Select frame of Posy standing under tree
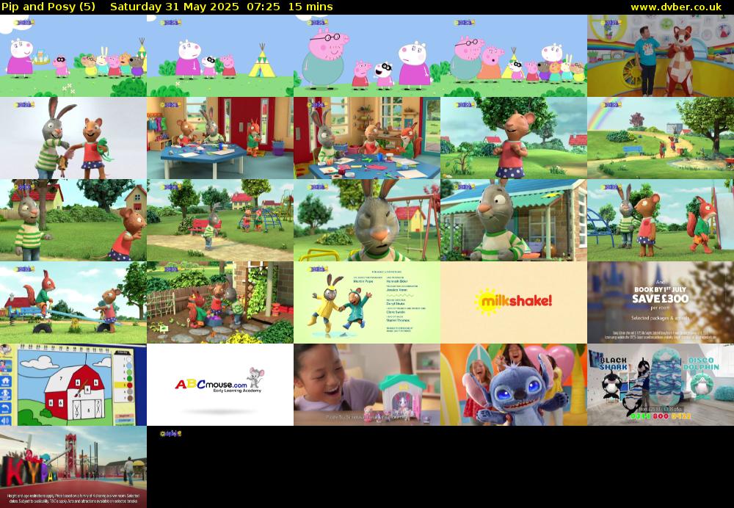 click(514, 138)
